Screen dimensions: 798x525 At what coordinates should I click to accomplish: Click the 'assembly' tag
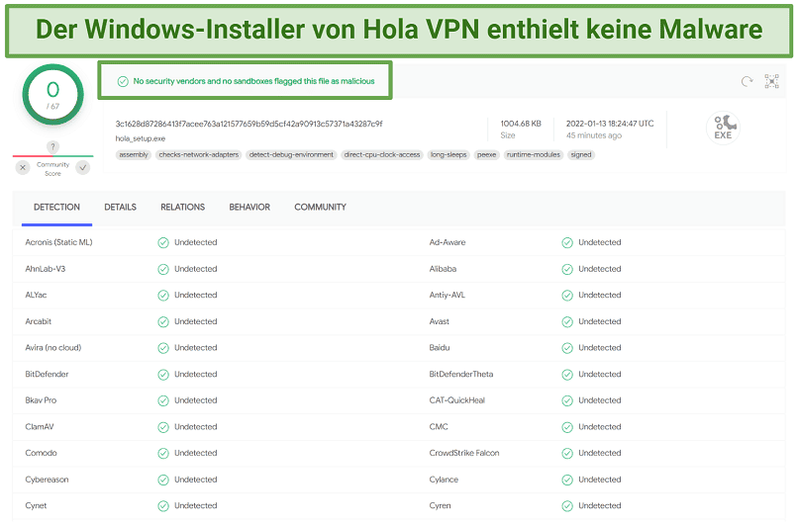click(134, 155)
